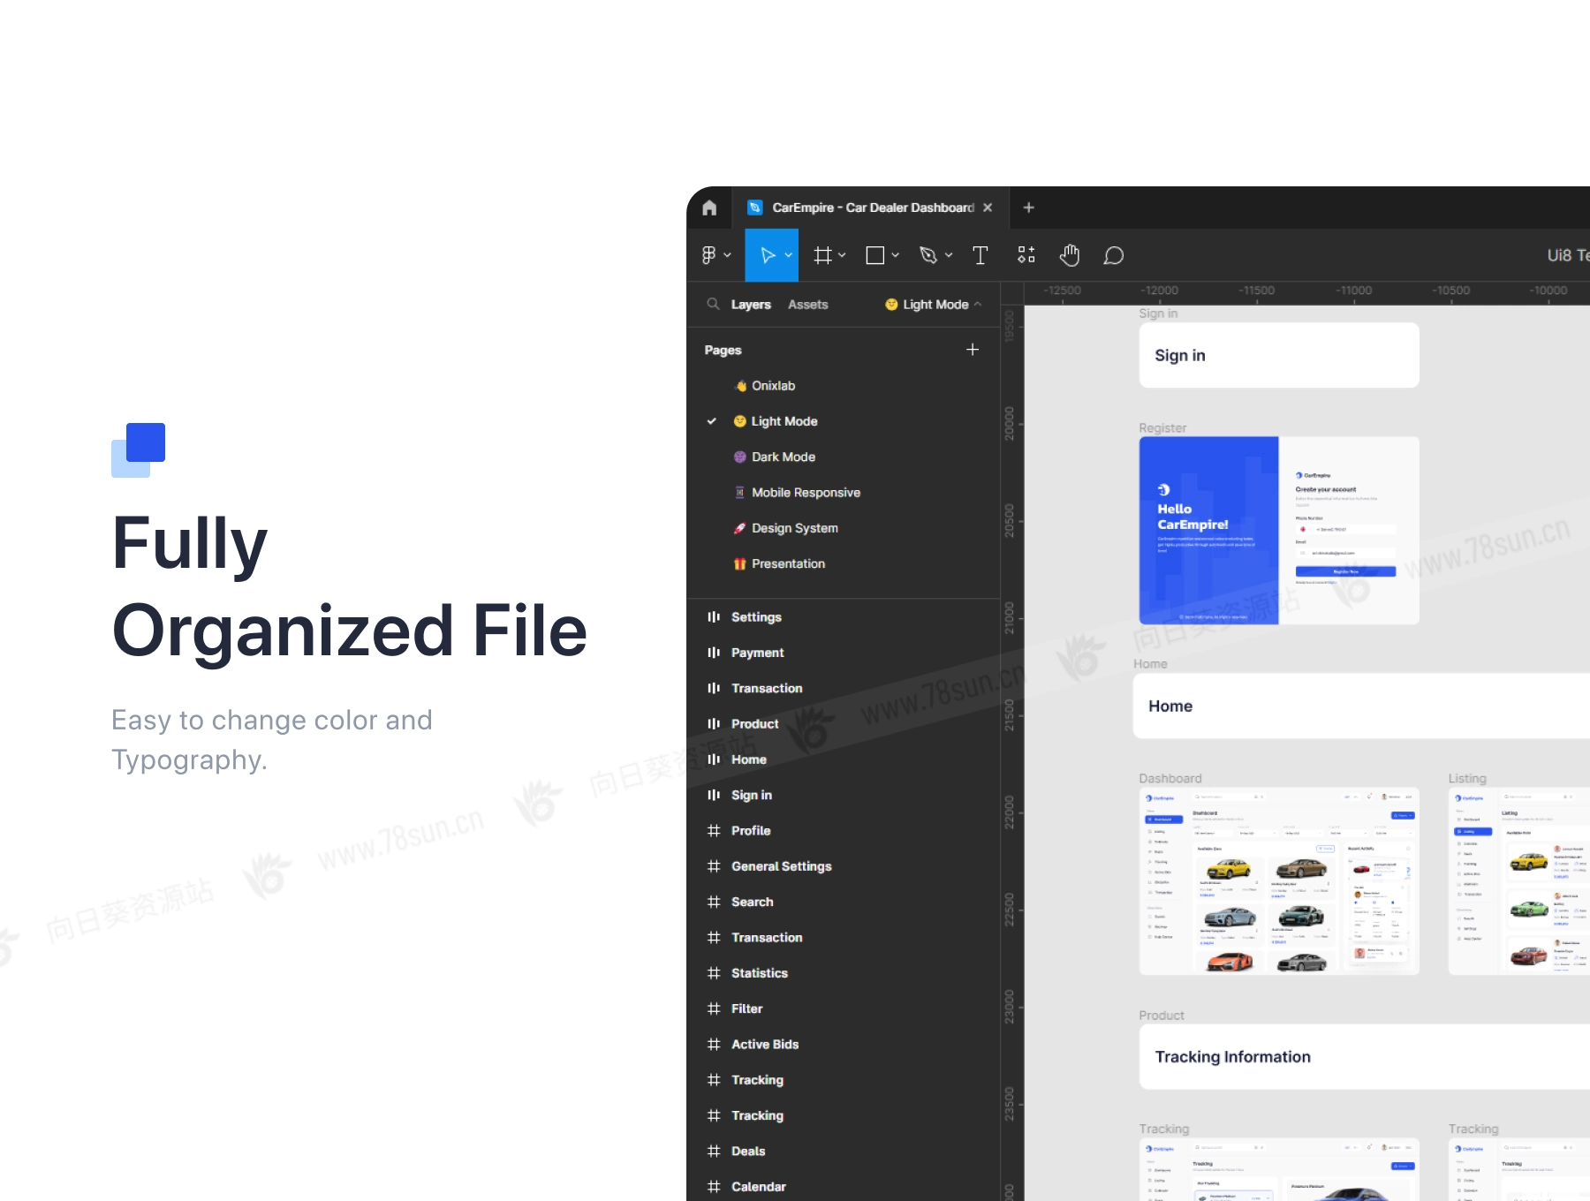Select the Transaction frame layer
This screenshot has width=1590, height=1201.
(843, 938)
